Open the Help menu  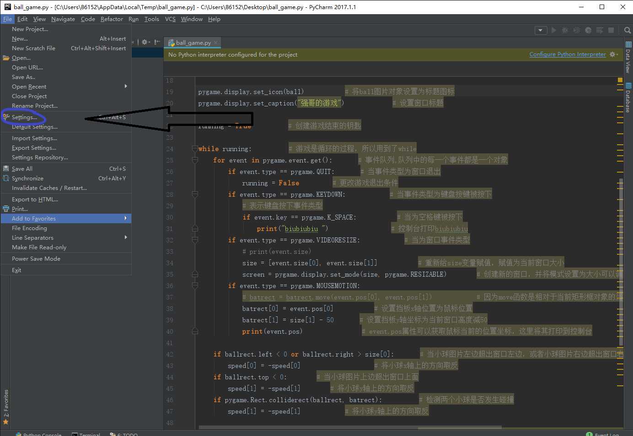[214, 19]
